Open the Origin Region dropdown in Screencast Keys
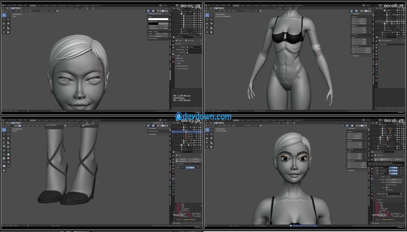The width and height of the screenshot is (407, 232). (x=161, y=32)
